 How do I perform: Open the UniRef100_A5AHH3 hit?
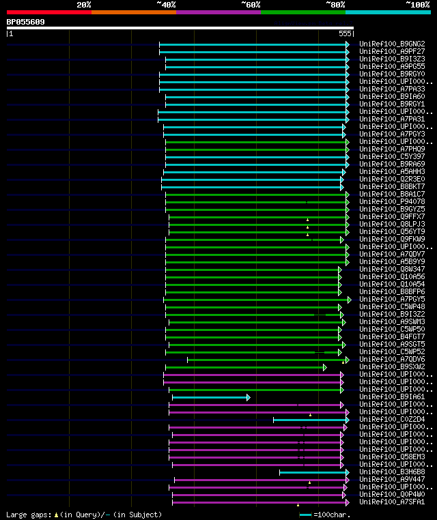(392, 171)
